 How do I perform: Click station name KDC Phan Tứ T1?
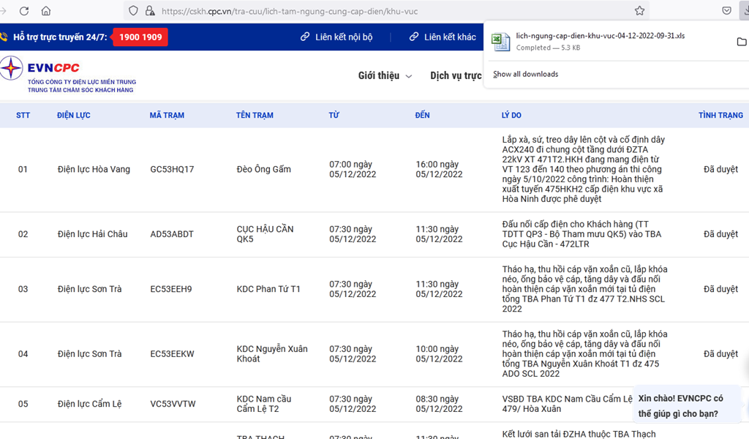click(268, 289)
